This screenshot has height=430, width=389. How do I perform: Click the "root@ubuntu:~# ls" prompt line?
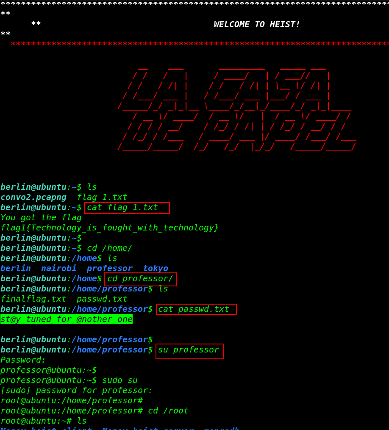coord(44,421)
